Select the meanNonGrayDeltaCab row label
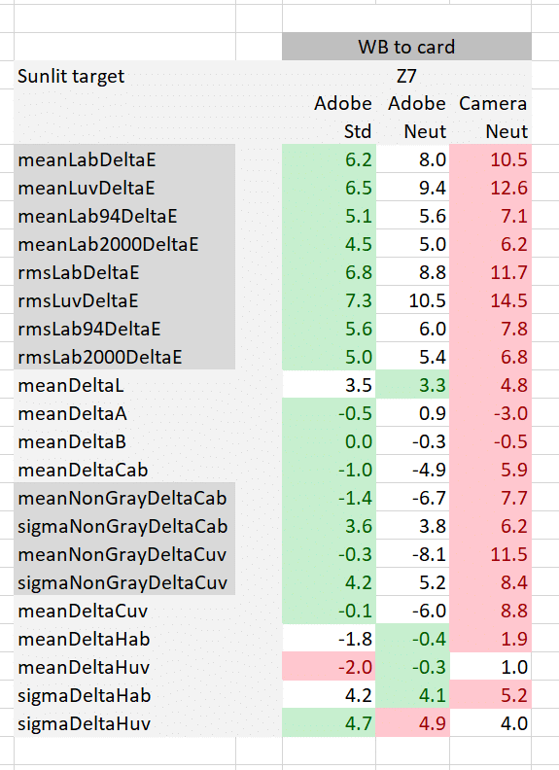Viewport: 559px width, 770px height. (124, 498)
